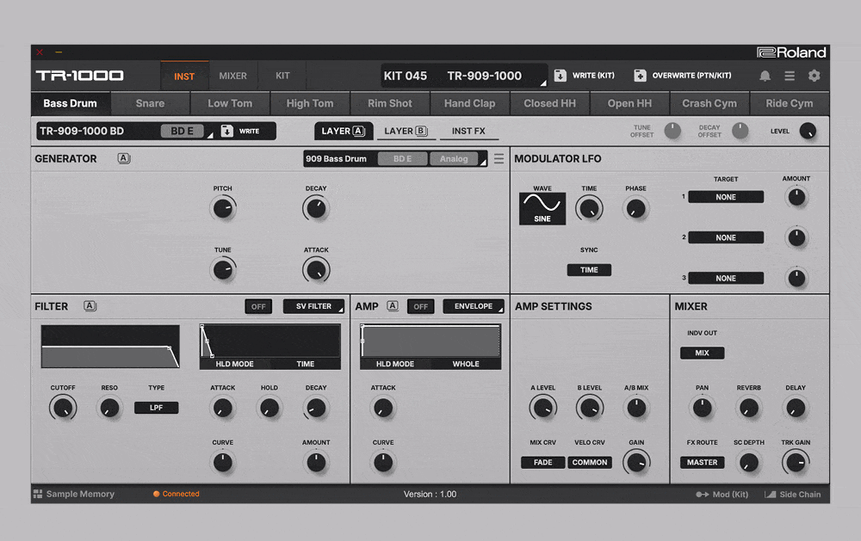Expand the SV Filter type dropdown
The height and width of the screenshot is (541, 861).
pyautogui.click(x=314, y=306)
